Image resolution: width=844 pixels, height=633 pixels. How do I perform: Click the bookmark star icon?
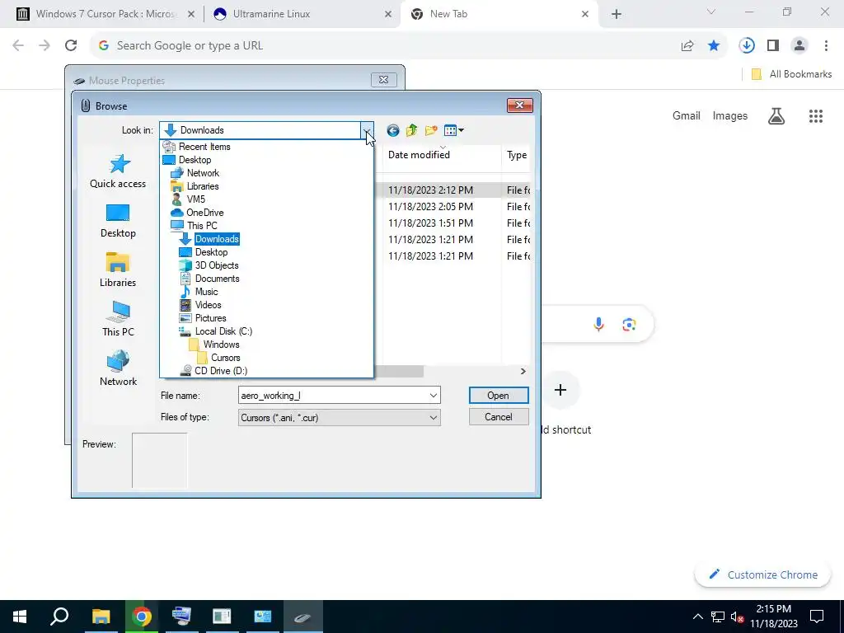pos(714,46)
